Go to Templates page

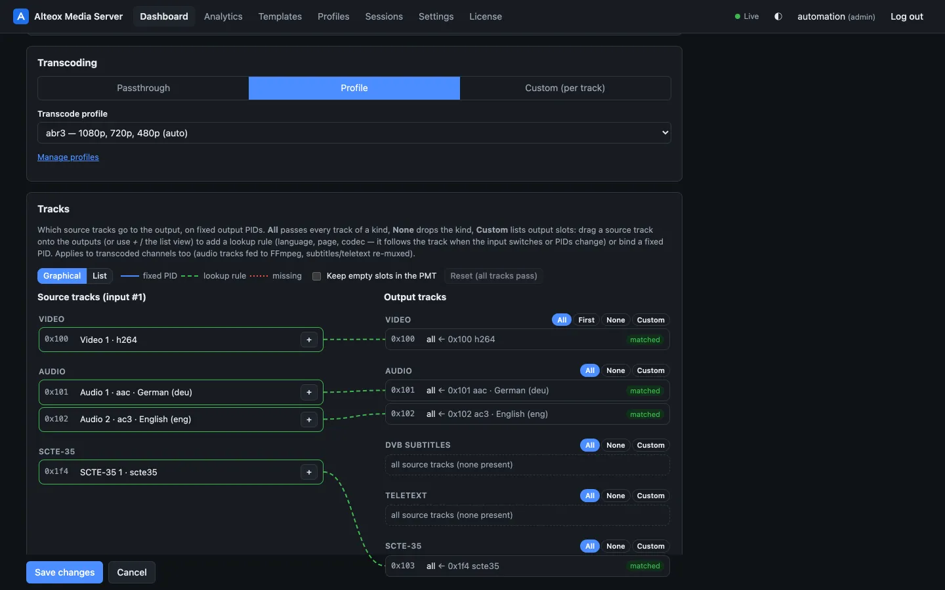coord(280,16)
